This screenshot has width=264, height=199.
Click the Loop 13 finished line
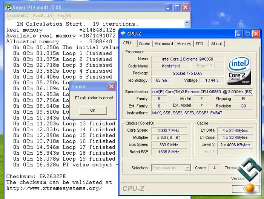(64, 124)
